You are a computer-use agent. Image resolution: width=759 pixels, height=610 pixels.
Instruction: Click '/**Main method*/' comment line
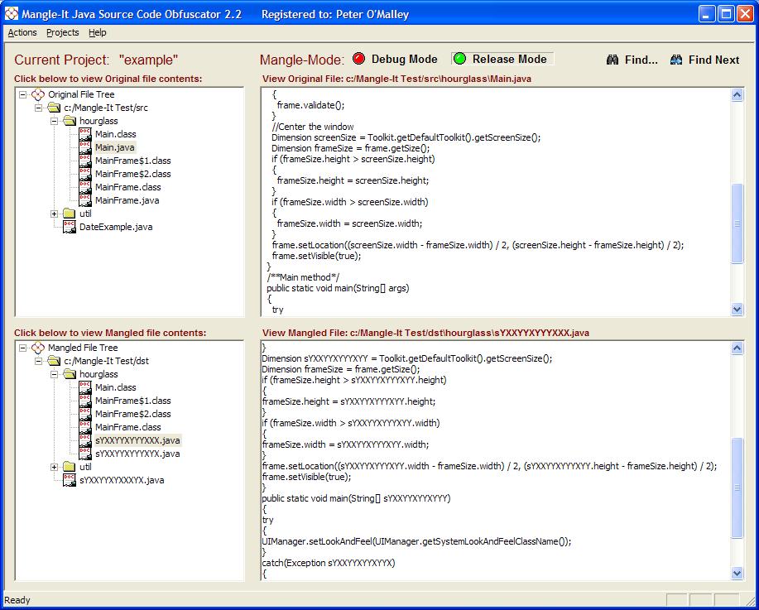303,277
